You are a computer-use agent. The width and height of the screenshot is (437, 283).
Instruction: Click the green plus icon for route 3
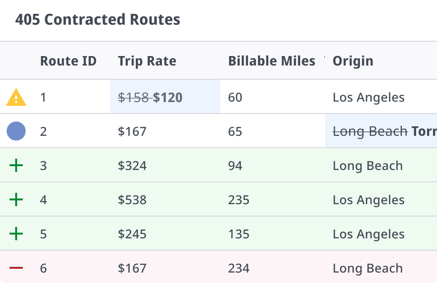click(16, 165)
